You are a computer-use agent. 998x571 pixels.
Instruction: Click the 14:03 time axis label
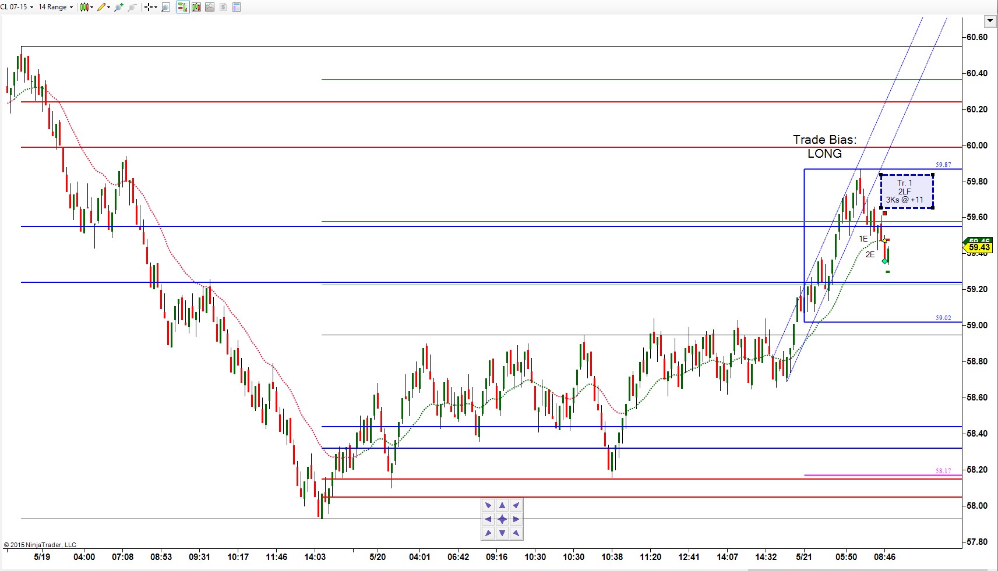[315, 557]
